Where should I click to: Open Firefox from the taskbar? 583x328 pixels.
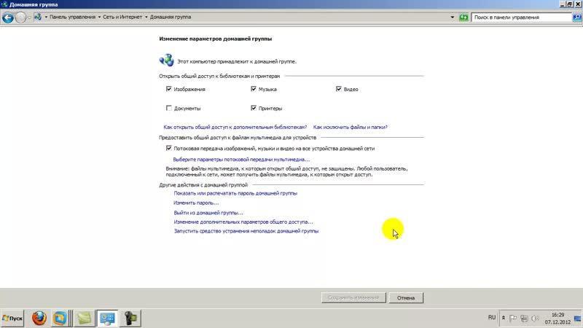[39, 318]
